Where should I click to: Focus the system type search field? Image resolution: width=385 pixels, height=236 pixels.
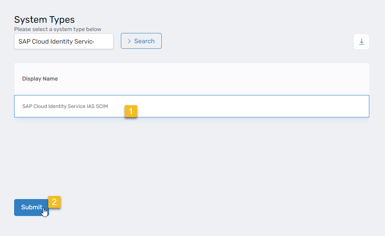pyautogui.click(x=64, y=41)
